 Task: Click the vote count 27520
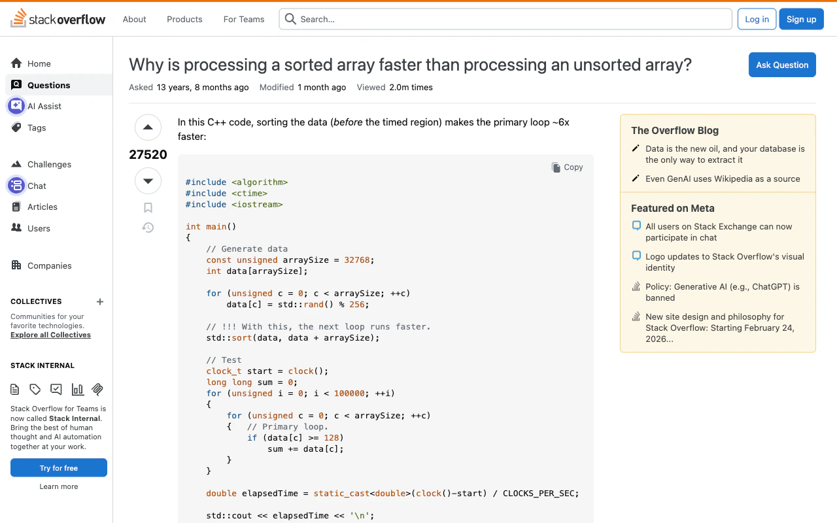point(148,155)
